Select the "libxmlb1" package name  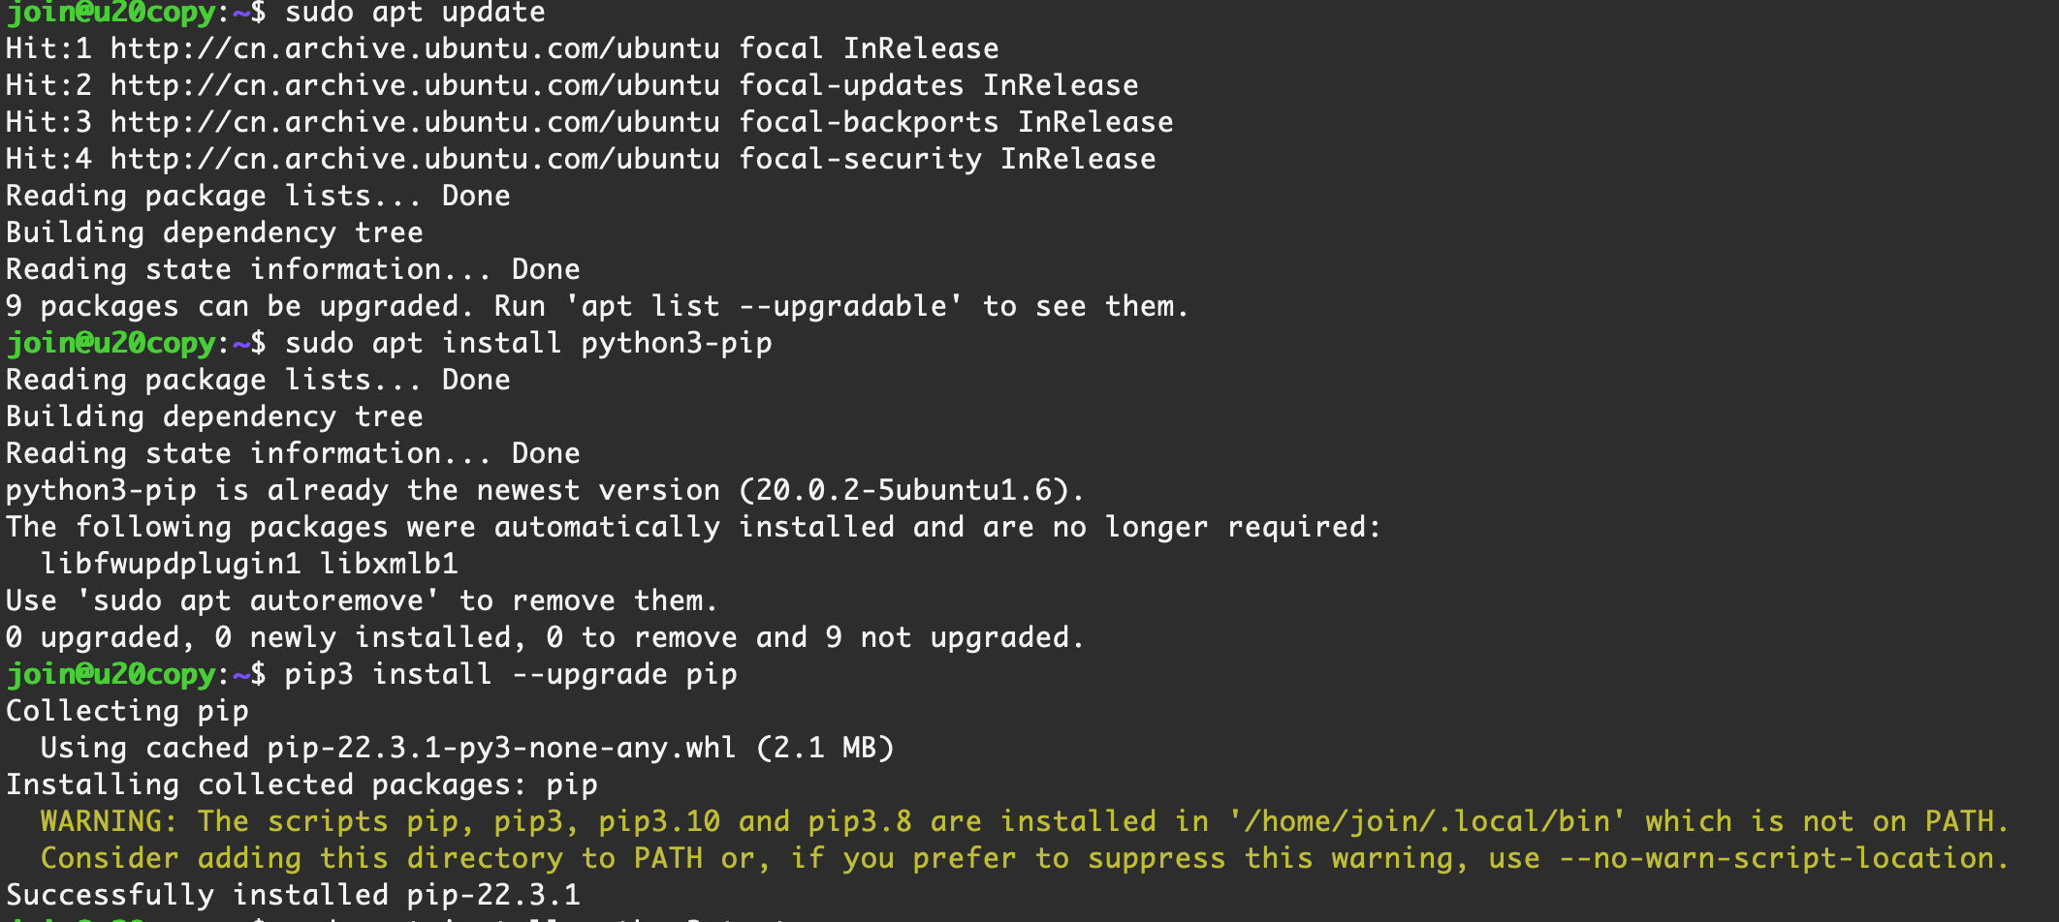click(389, 564)
